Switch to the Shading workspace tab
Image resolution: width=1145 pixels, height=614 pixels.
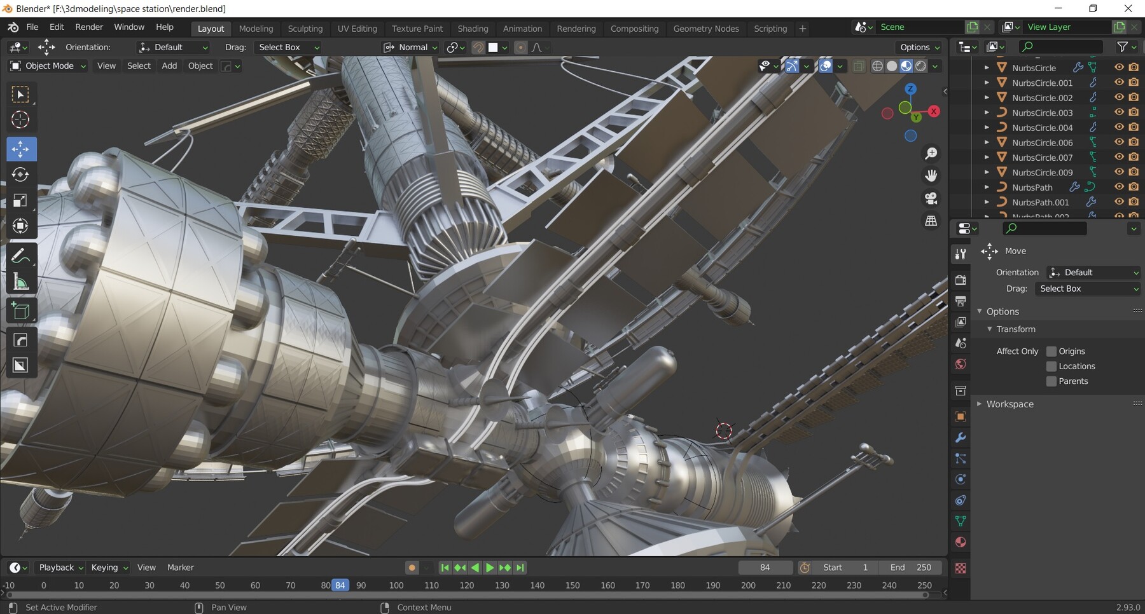(x=473, y=28)
